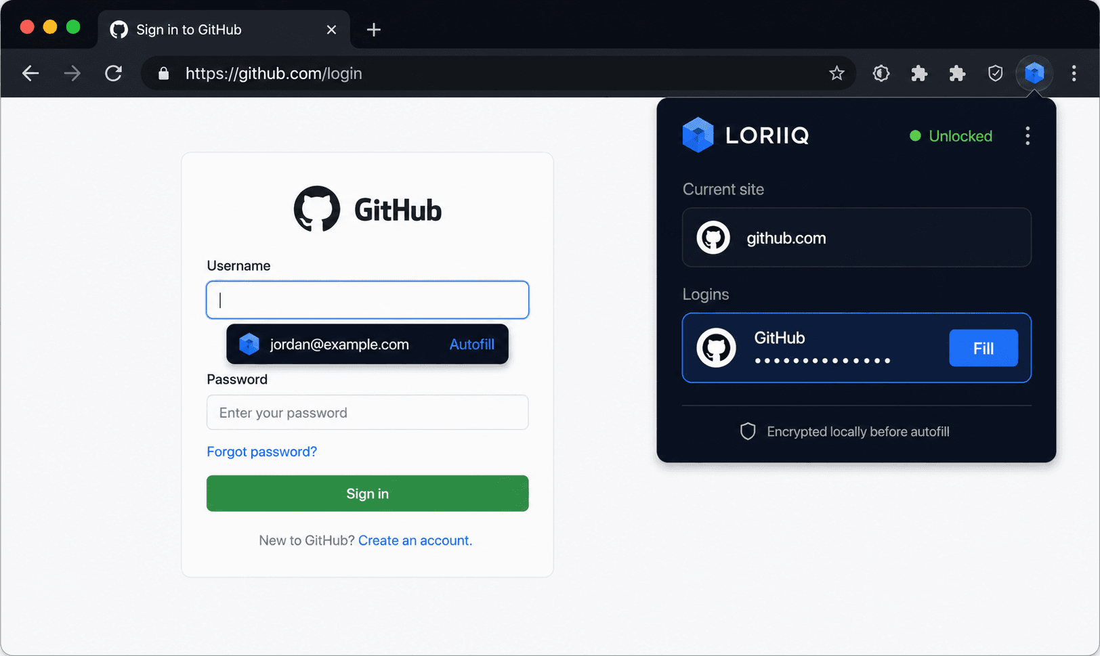The width and height of the screenshot is (1100, 656).
Task: Toggle the Loriiq cube extension icon in toolbar
Action: pyautogui.click(x=1034, y=72)
